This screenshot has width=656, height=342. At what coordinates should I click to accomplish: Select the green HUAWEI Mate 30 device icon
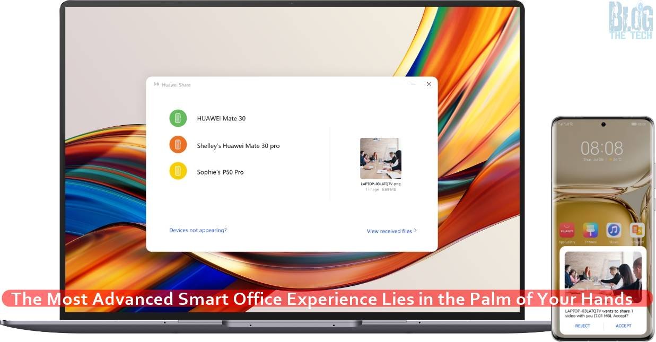(178, 118)
